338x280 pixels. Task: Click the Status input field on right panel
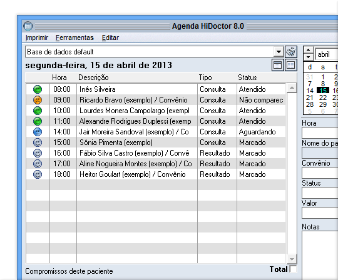tap(320, 193)
